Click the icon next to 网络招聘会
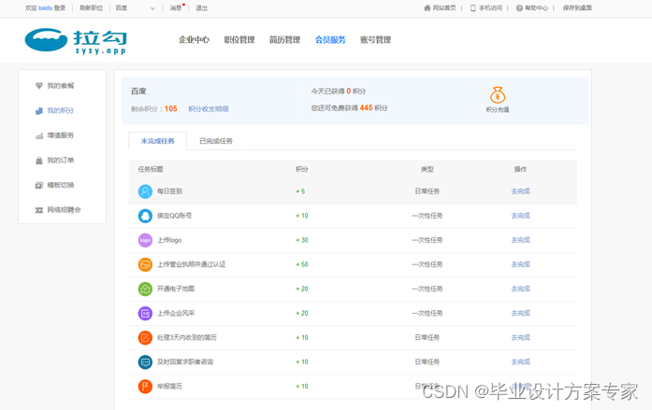The height and width of the screenshot is (410, 652). (x=39, y=210)
